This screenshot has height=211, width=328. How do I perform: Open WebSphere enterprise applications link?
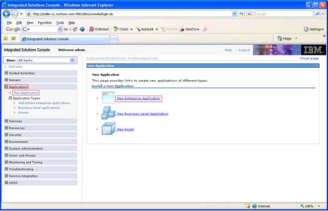coord(44,103)
